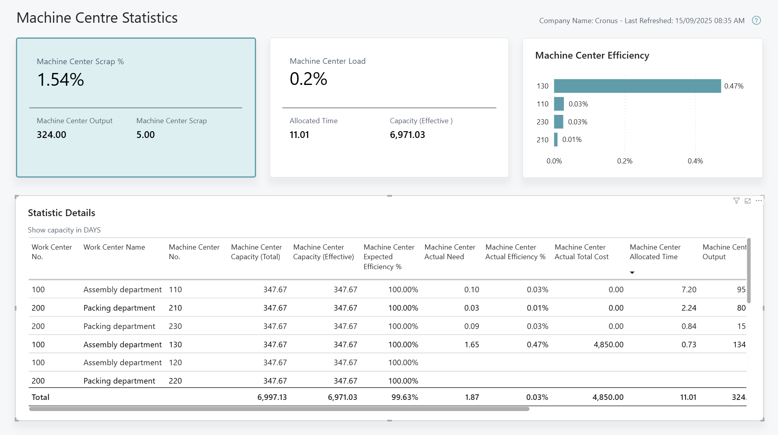Open the filter icon on Statistic Details
Image resolution: width=778 pixels, height=435 pixels.
(x=736, y=201)
